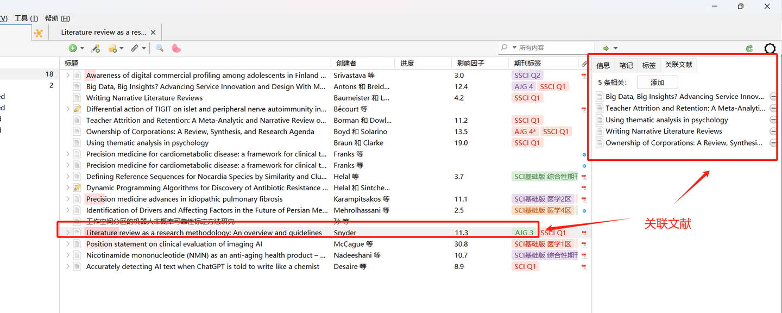This screenshot has width=782, height=313.
Task: Remove related item Big Data, Big Insights
Action: click(774, 97)
